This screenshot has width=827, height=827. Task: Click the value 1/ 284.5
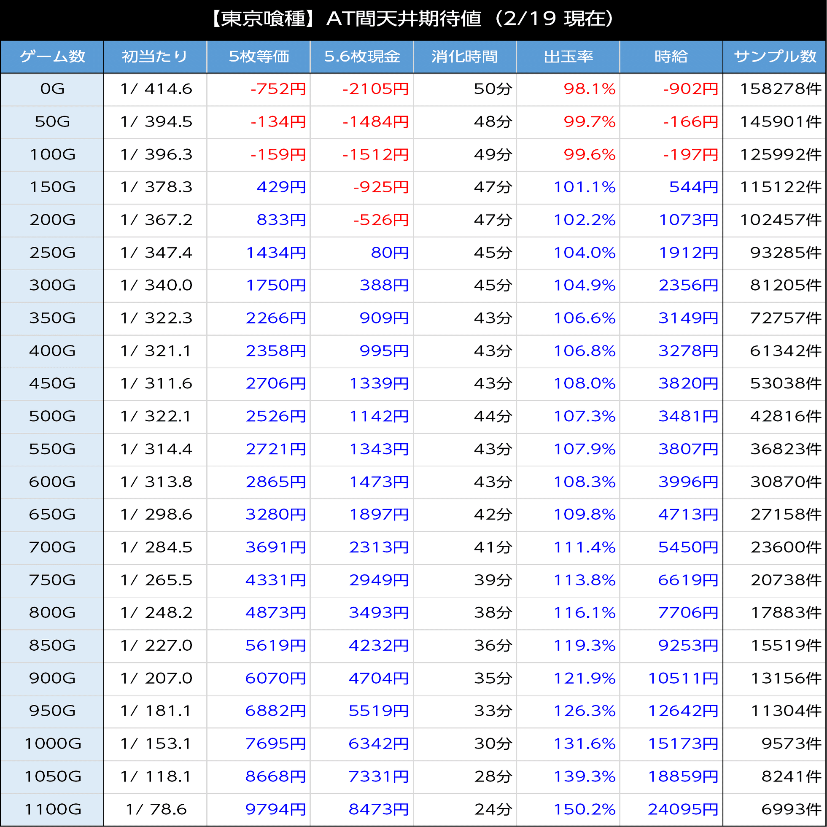(x=156, y=547)
